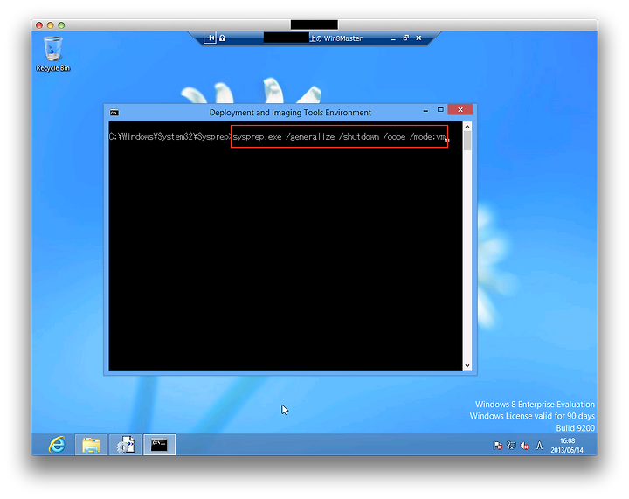The image size is (629, 499).
Task: Click the console scrollbar down arrow
Action: coord(467,366)
